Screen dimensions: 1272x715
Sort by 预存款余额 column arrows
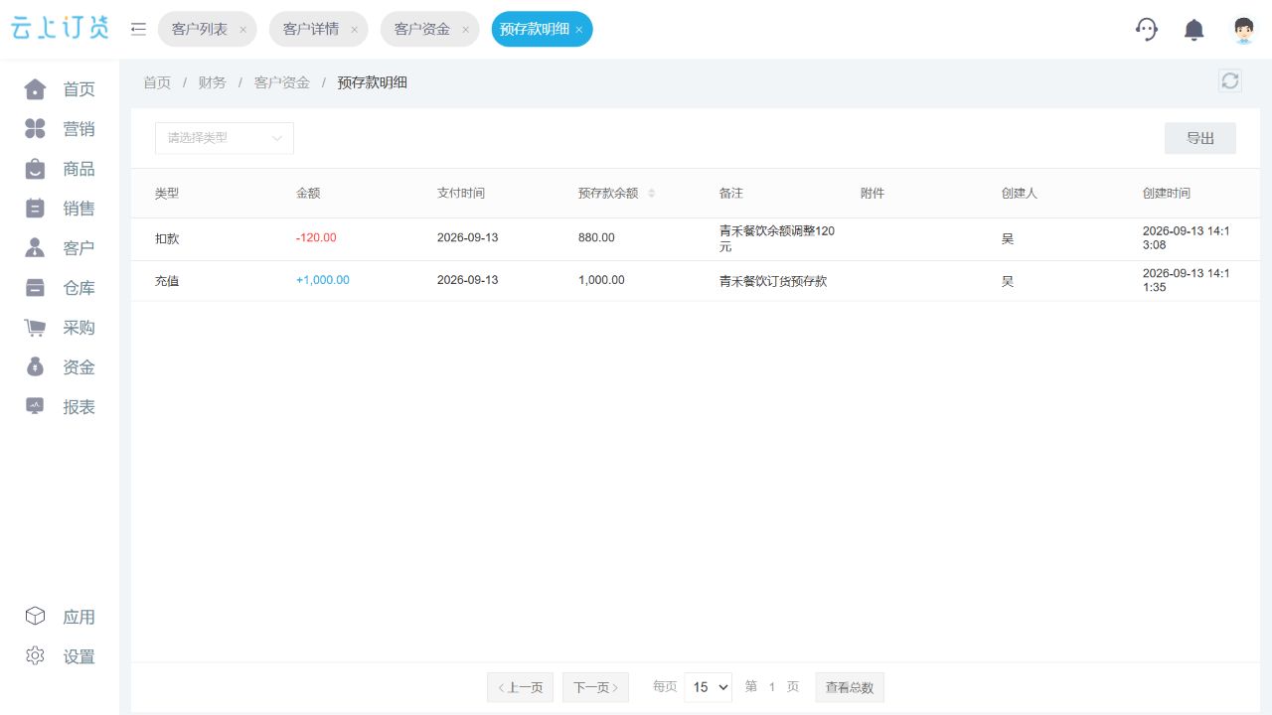[x=652, y=194]
